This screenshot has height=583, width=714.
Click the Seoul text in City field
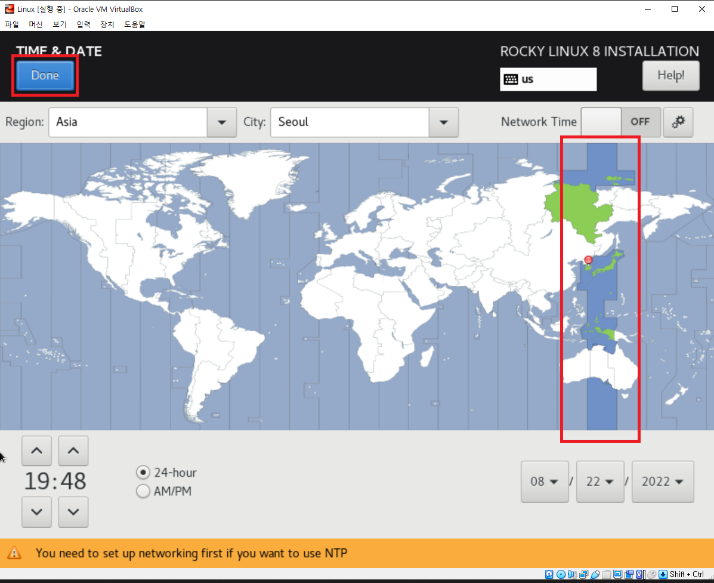pos(293,122)
